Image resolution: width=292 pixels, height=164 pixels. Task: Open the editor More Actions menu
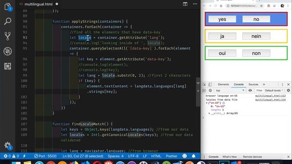[195, 4]
